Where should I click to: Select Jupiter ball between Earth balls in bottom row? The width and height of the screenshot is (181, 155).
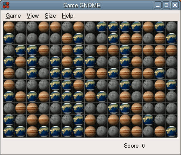pos(32,132)
